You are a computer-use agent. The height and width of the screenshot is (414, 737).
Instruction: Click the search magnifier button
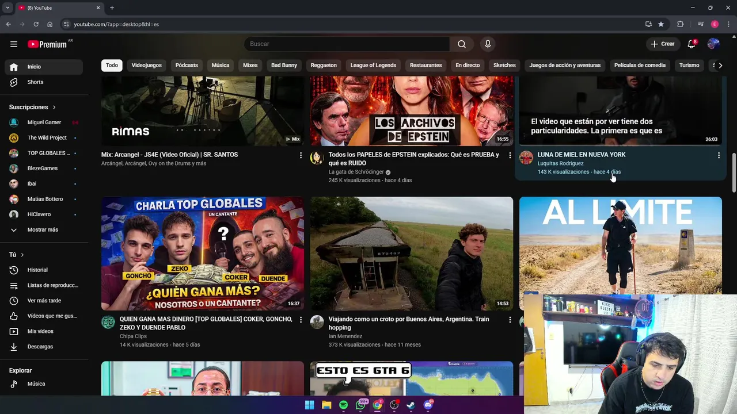click(462, 44)
